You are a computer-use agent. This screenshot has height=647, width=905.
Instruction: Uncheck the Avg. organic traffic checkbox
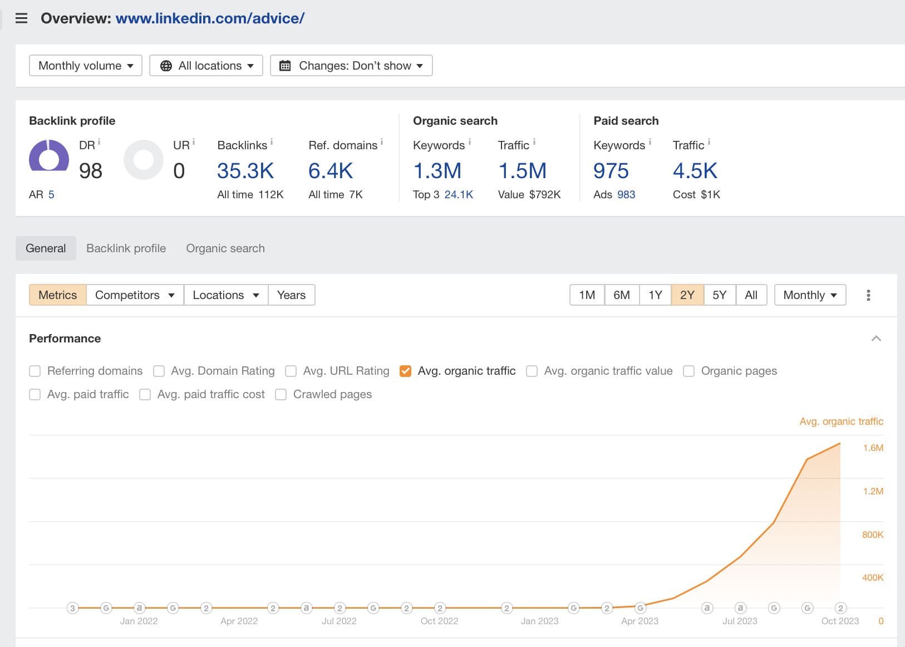coord(406,371)
